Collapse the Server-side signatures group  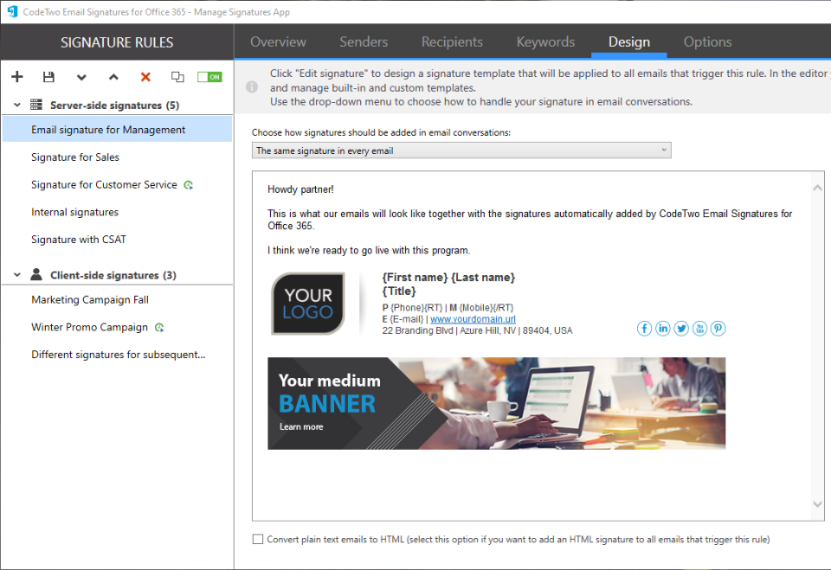click(x=17, y=105)
